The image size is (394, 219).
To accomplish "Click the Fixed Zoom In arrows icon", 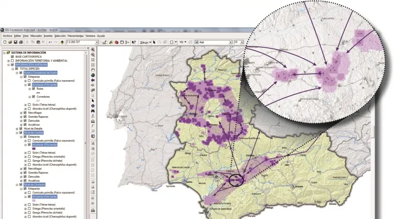I will pyautogui.click(x=93, y=60).
